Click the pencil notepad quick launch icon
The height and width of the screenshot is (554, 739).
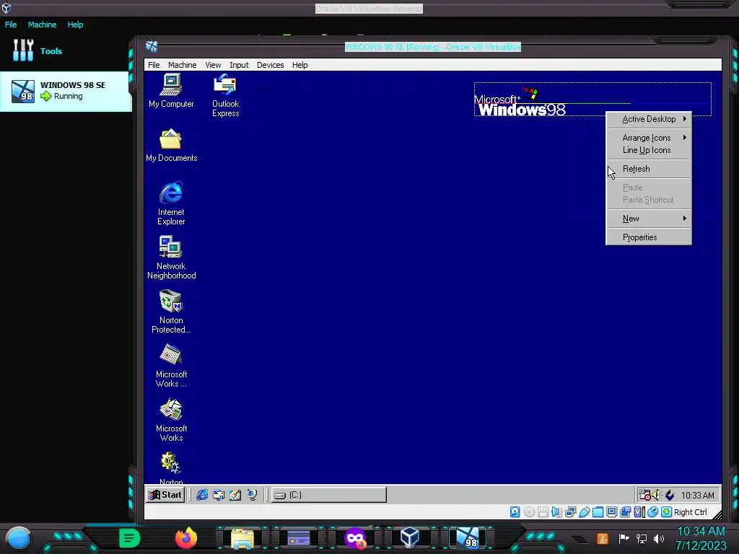point(235,495)
